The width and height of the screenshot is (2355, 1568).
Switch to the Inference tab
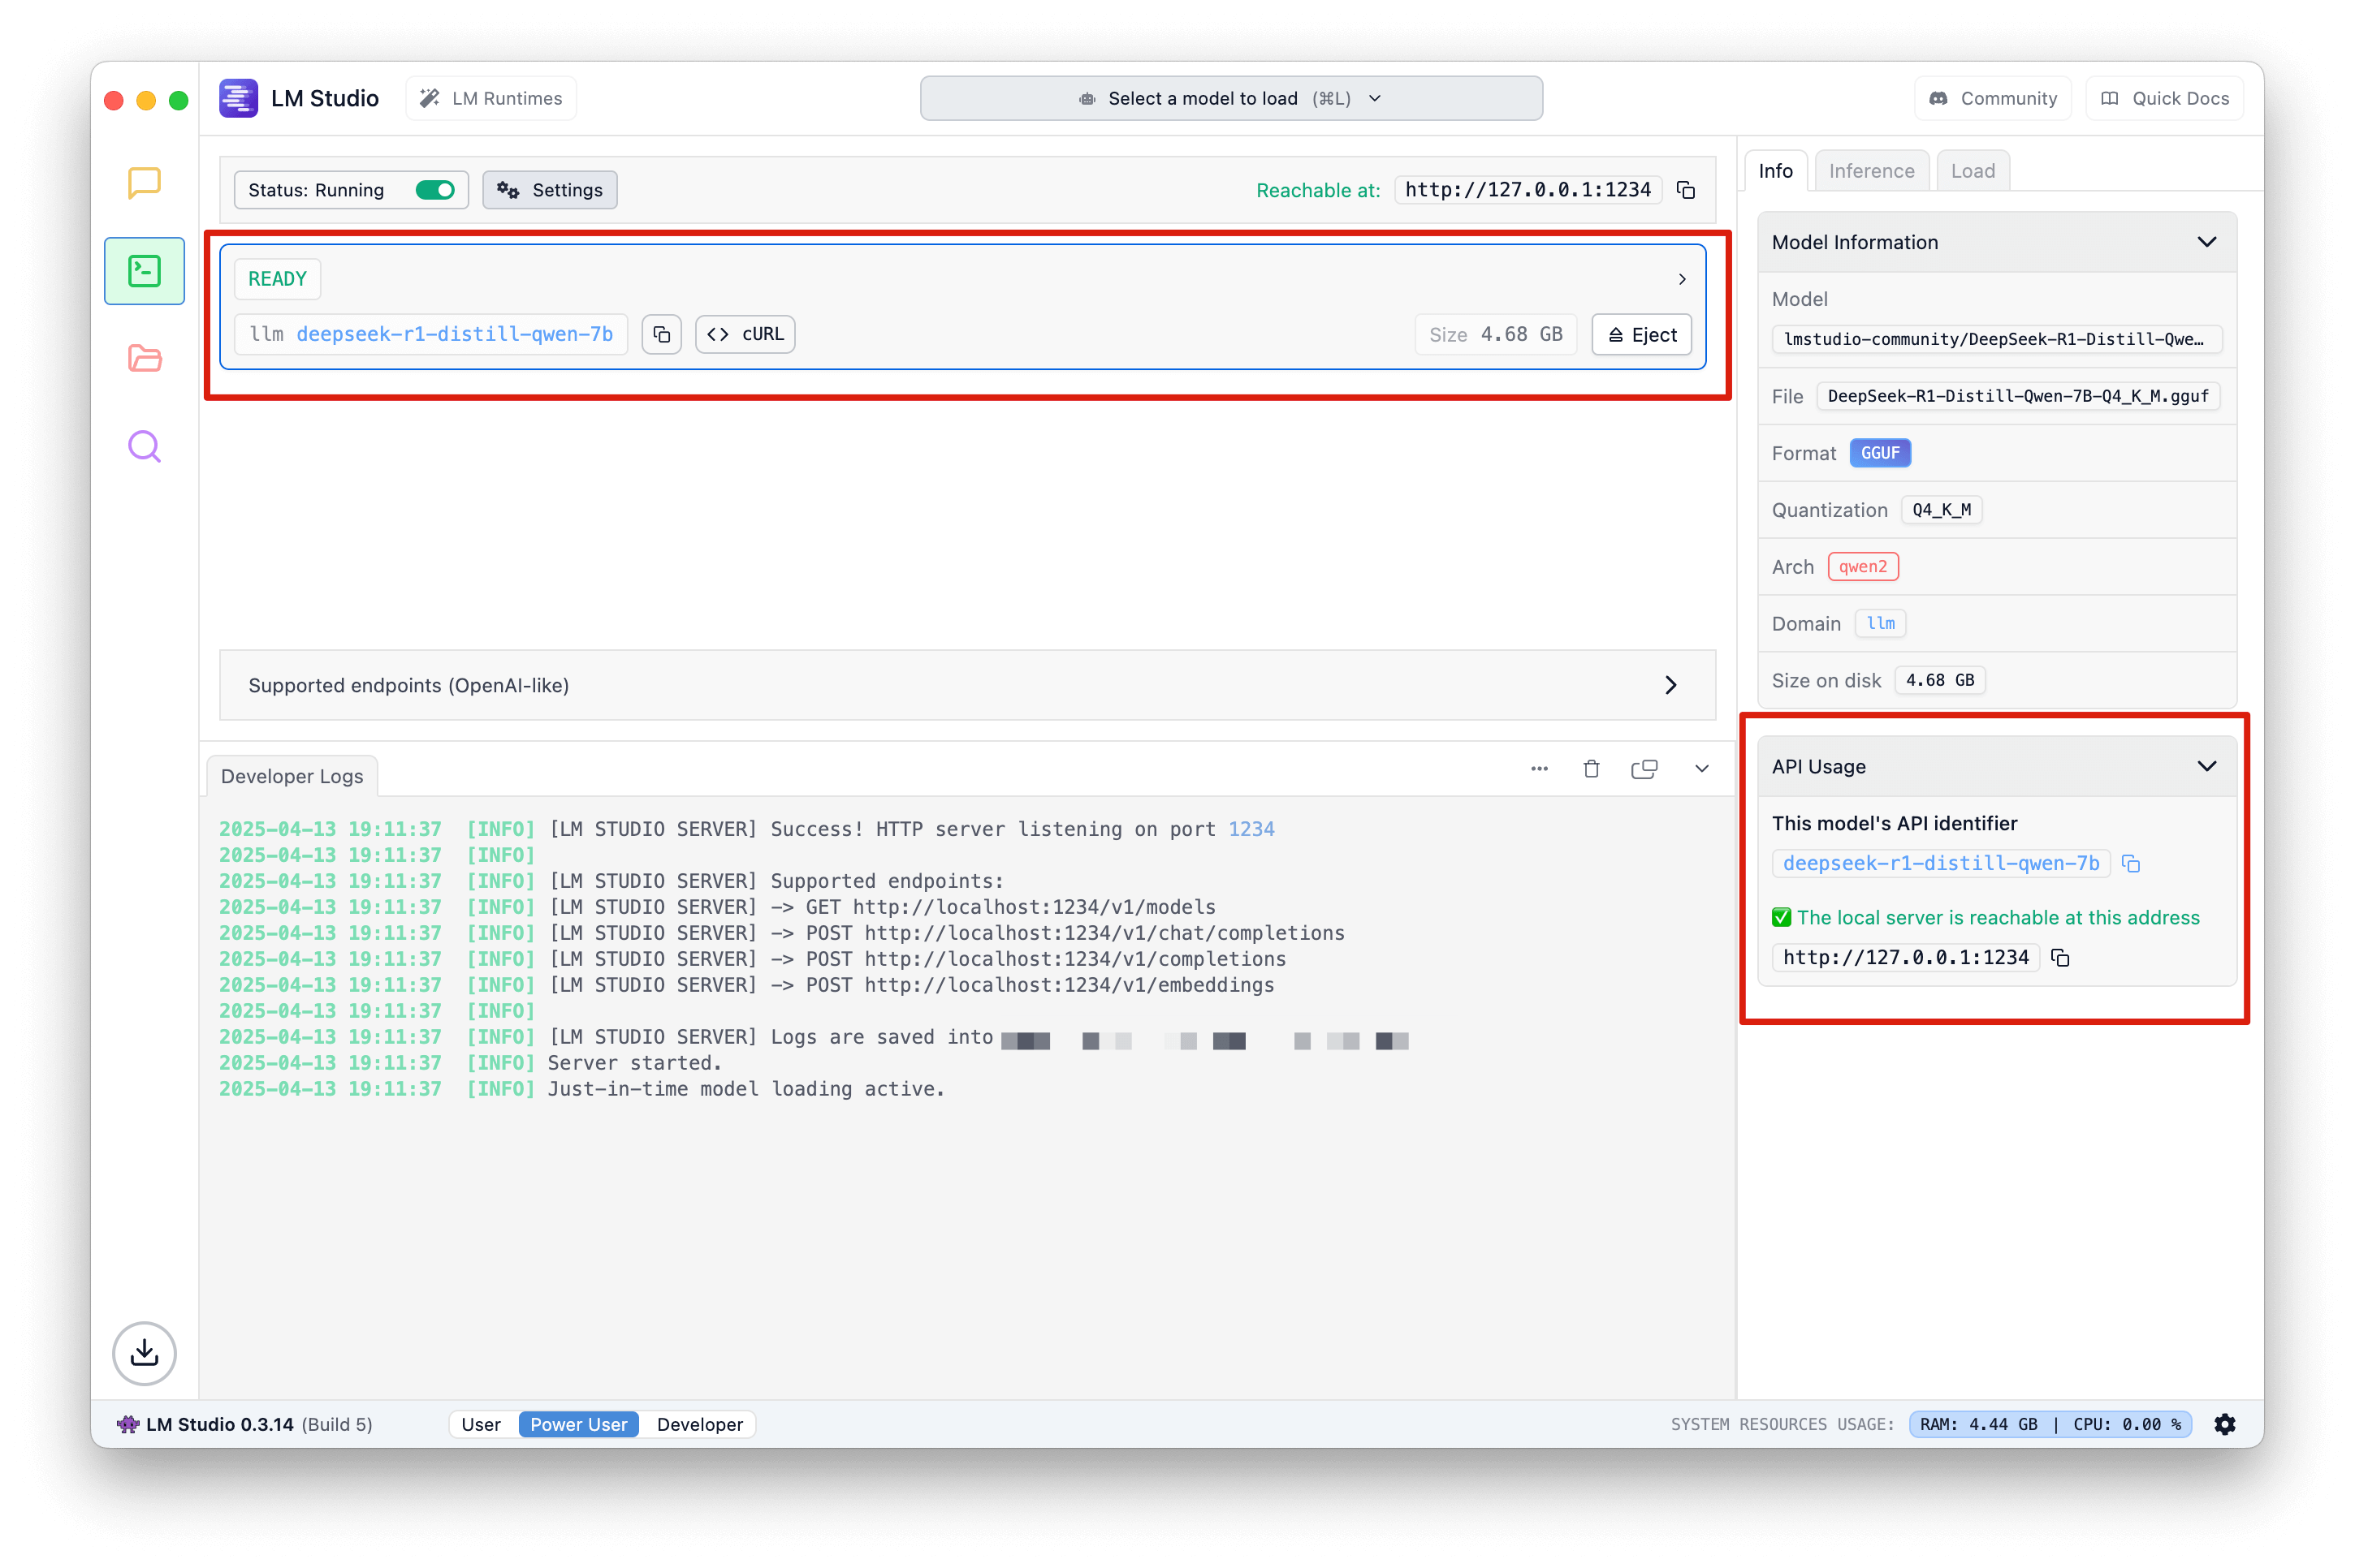click(x=1871, y=171)
